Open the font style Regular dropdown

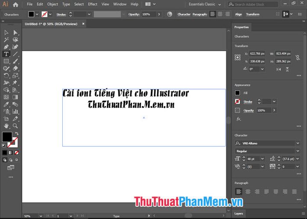pos(298,151)
